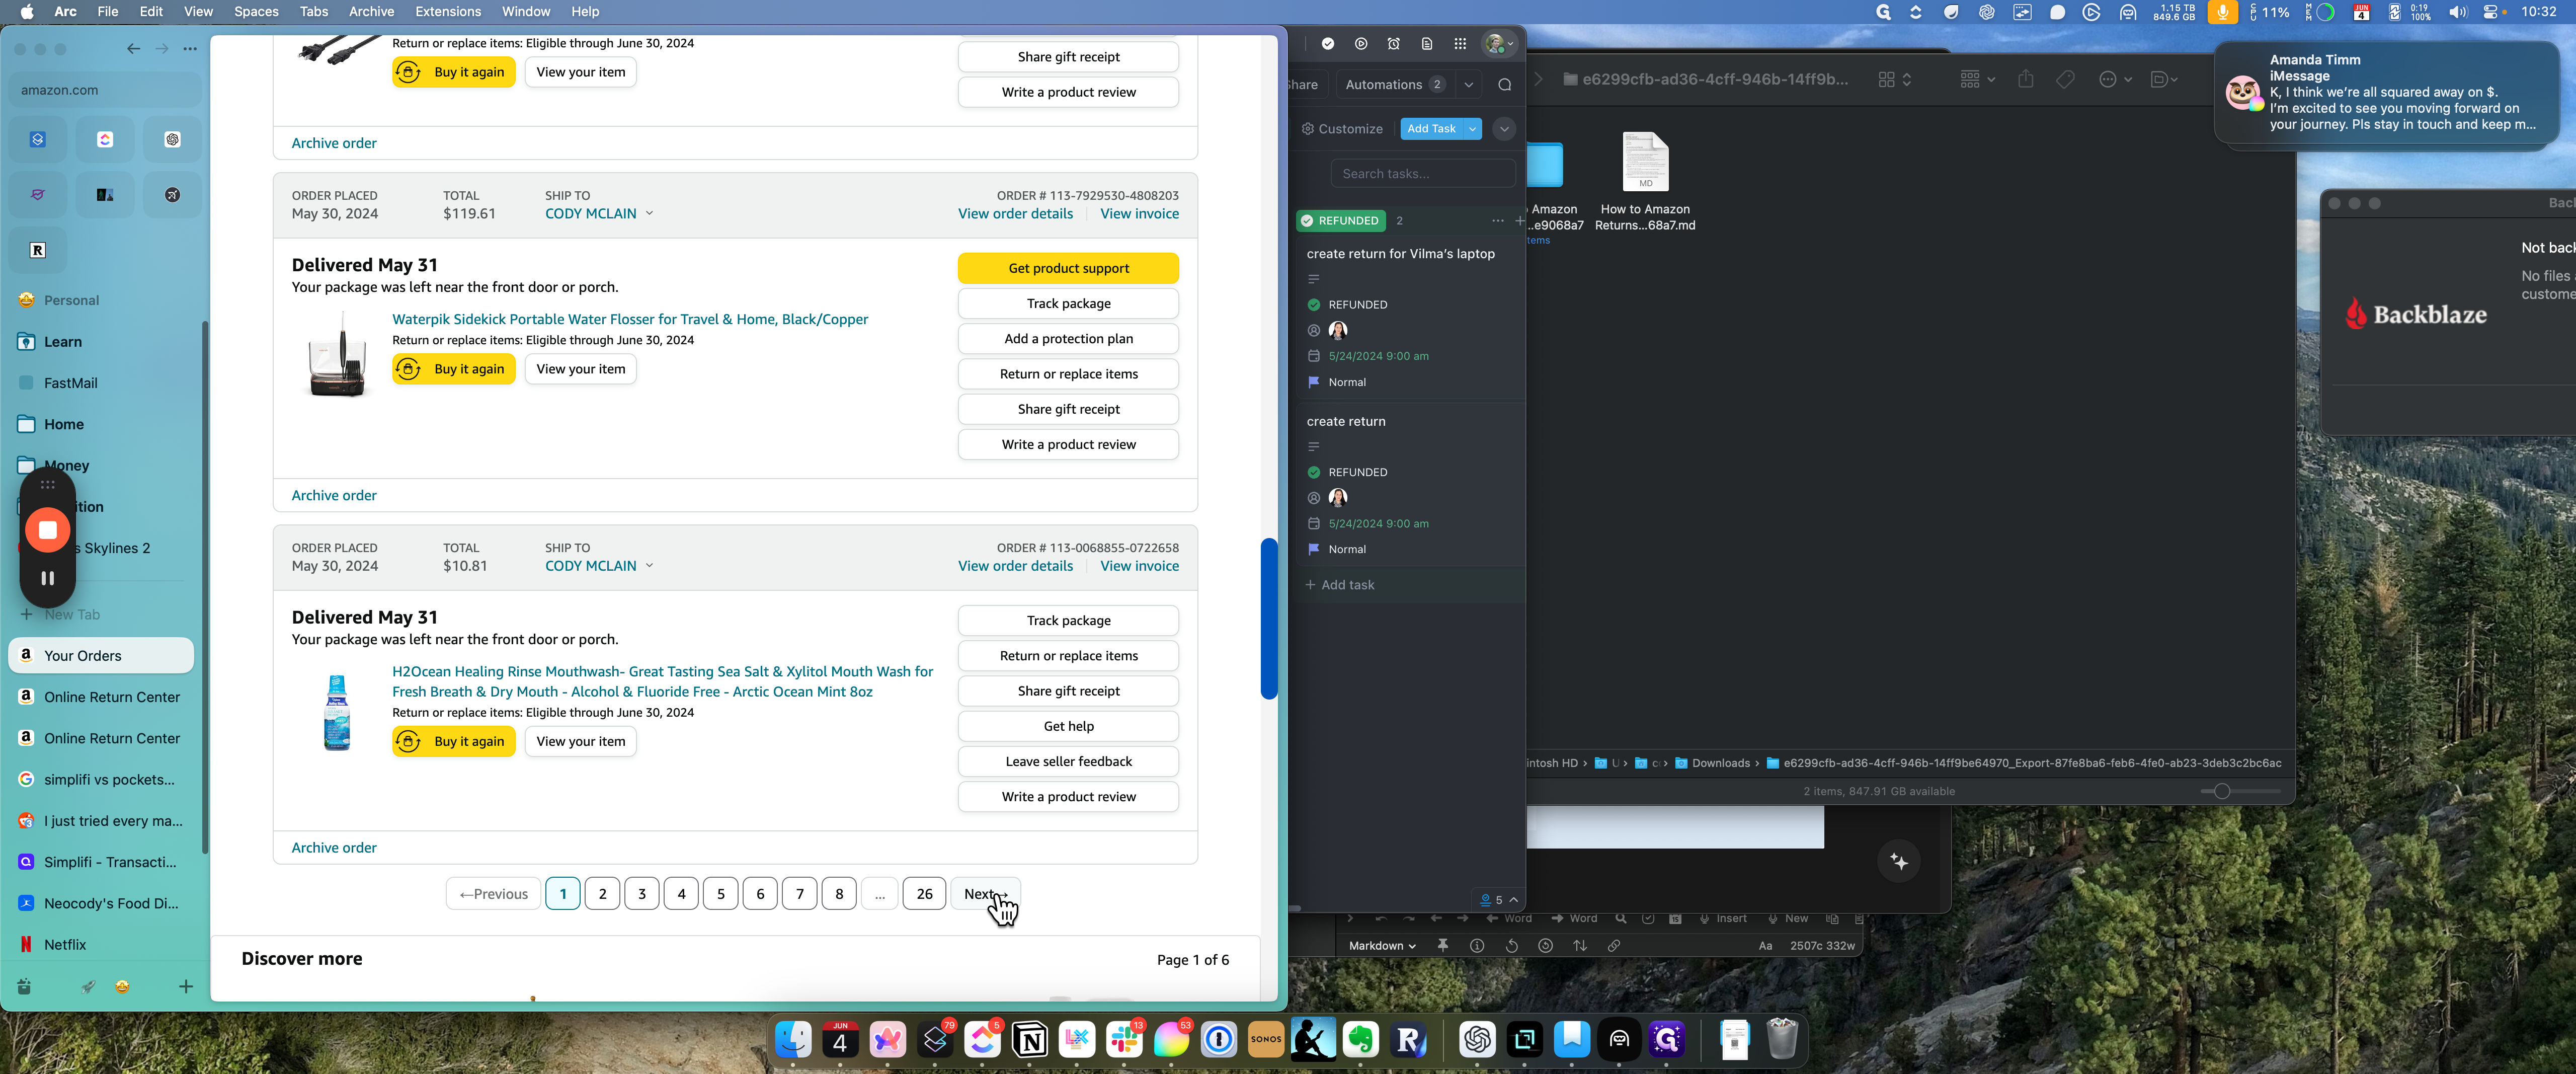
Task: Click the Search tasks input field
Action: click(x=1422, y=174)
